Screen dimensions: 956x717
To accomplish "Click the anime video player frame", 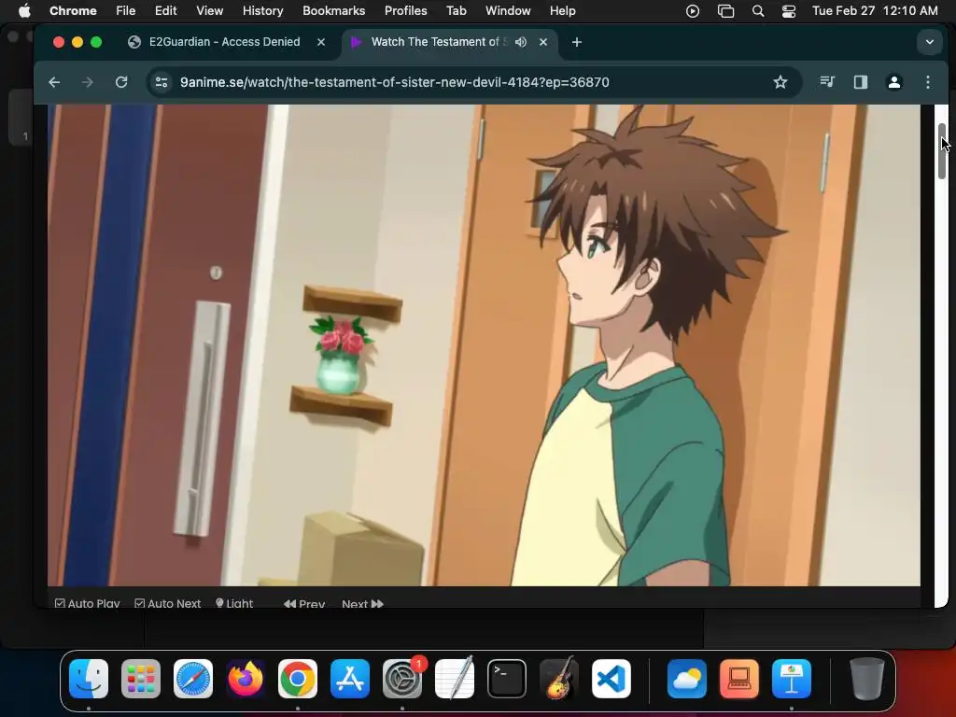I will coord(484,345).
